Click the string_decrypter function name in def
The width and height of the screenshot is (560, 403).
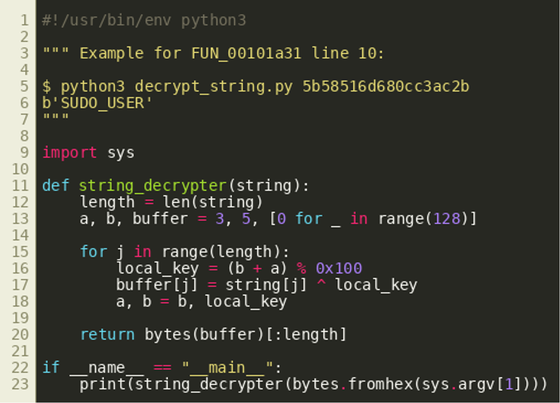(x=153, y=186)
